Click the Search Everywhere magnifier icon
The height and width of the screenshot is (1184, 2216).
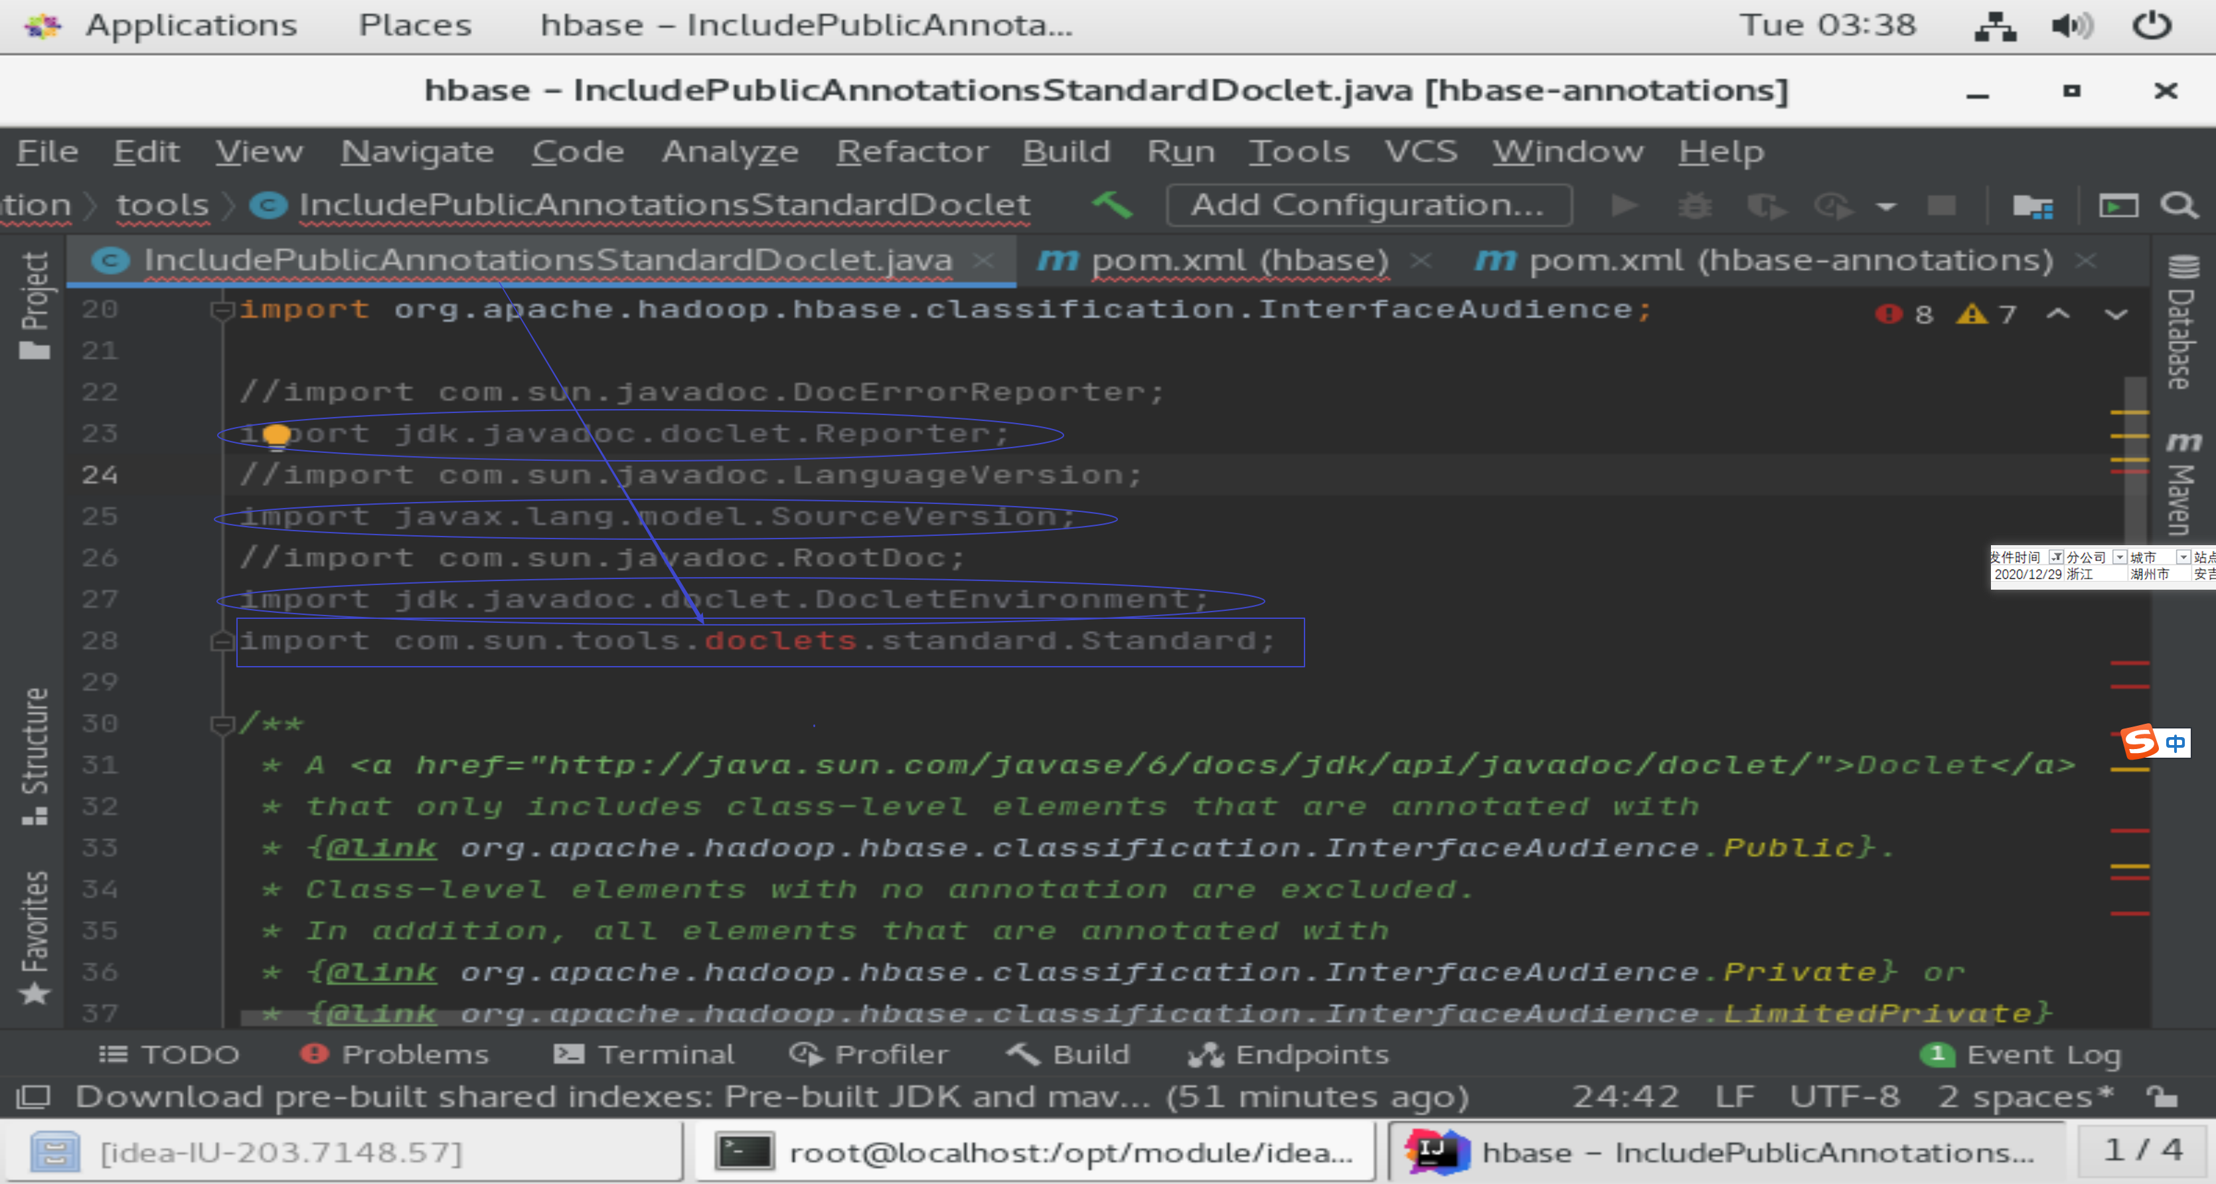[x=2178, y=206]
